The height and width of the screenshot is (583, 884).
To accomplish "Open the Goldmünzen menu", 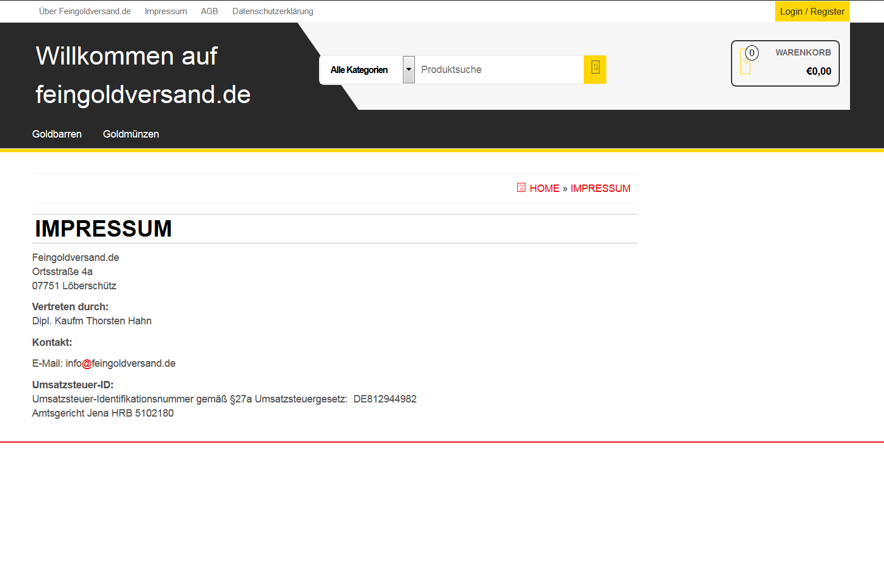I will click(x=131, y=134).
